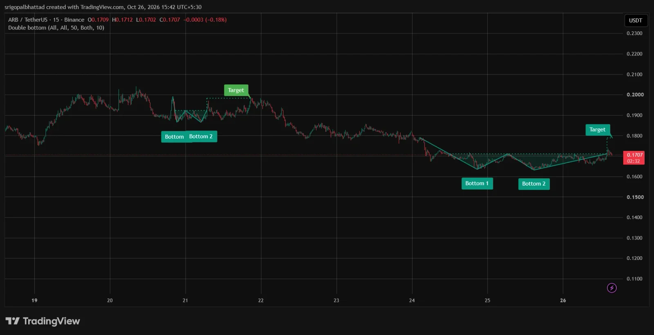Click the 0.2300 price axis label

(634, 33)
